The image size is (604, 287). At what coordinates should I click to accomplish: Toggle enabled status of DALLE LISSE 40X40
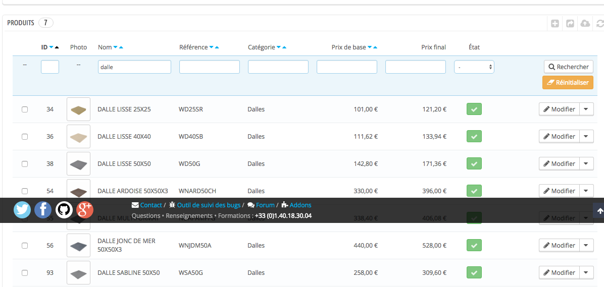coord(474,137)
